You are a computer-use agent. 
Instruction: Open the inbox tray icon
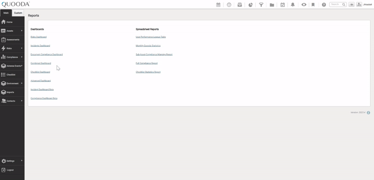(x=240, y=5)
